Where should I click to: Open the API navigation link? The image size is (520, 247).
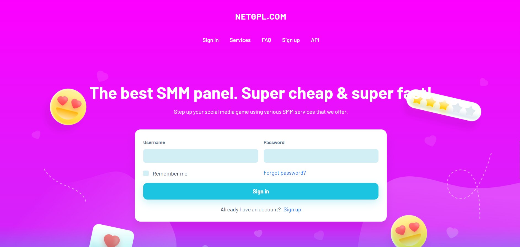[315, 40]
